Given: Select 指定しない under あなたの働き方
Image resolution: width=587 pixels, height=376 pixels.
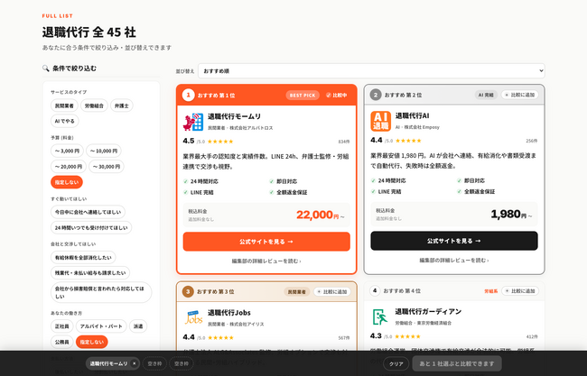Looking at the screenshot, I should [x=92, y=342].
